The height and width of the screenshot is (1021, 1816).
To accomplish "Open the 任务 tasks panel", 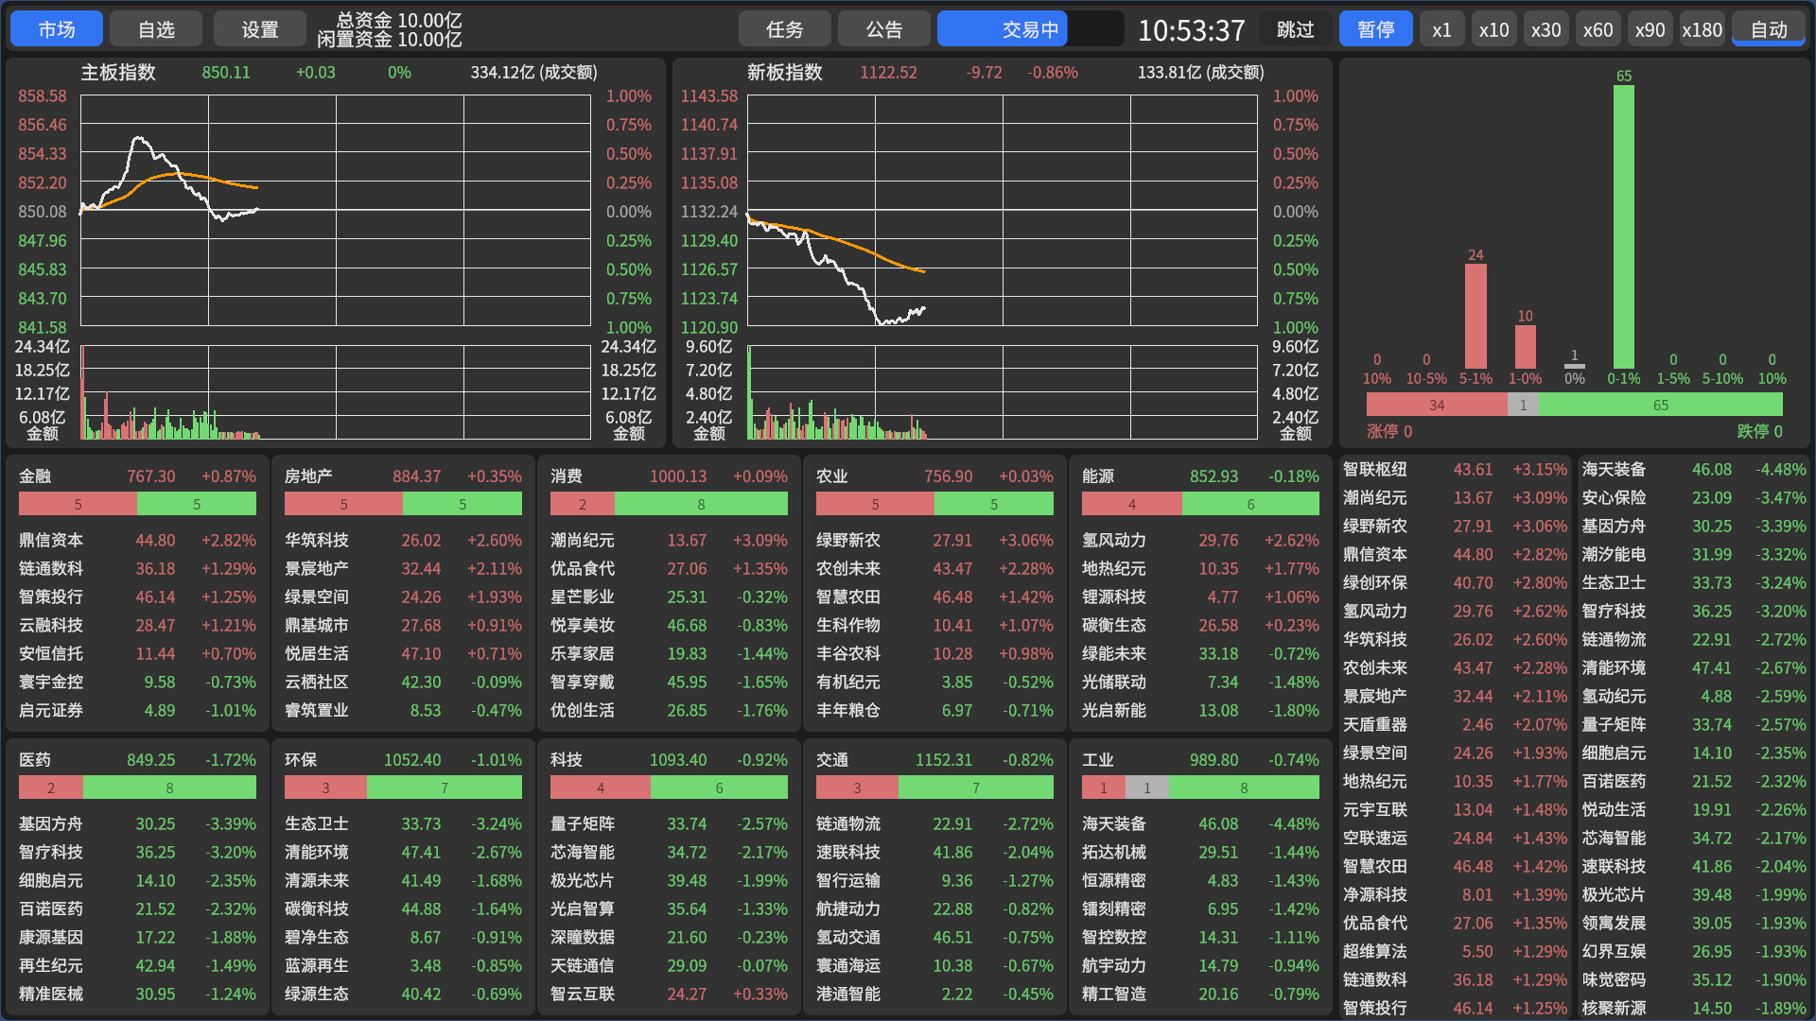I will click(784, 29).
